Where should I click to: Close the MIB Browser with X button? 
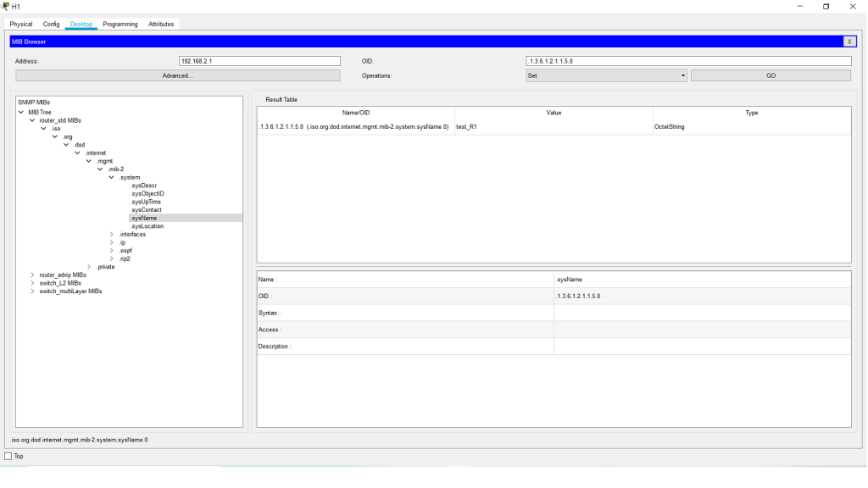[849, 42]
